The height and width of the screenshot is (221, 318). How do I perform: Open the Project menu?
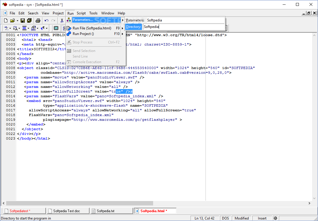click(58, 13)
